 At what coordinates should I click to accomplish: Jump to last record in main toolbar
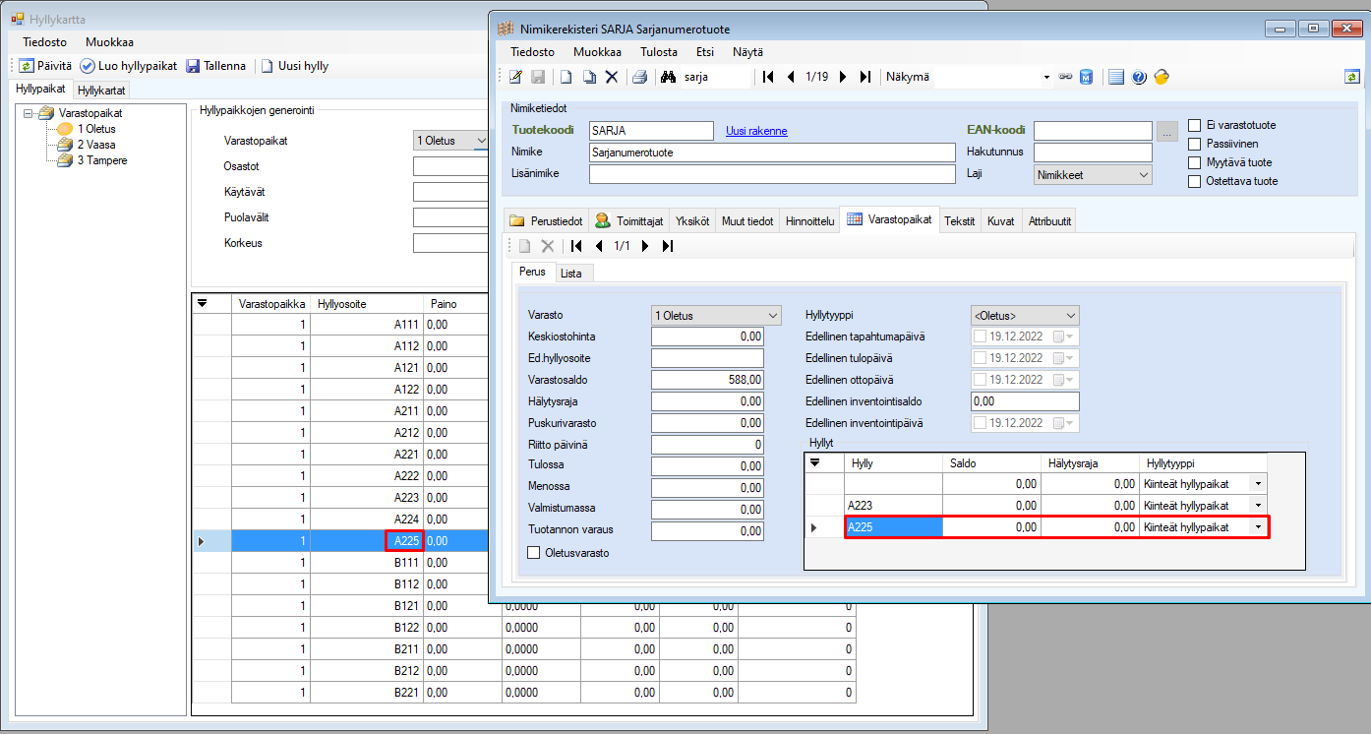coord(865,77)
